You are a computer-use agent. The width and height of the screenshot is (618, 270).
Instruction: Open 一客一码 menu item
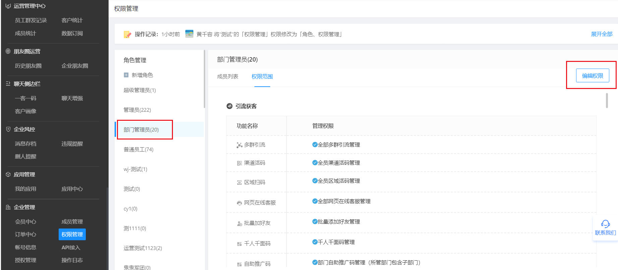coord(25,98)
